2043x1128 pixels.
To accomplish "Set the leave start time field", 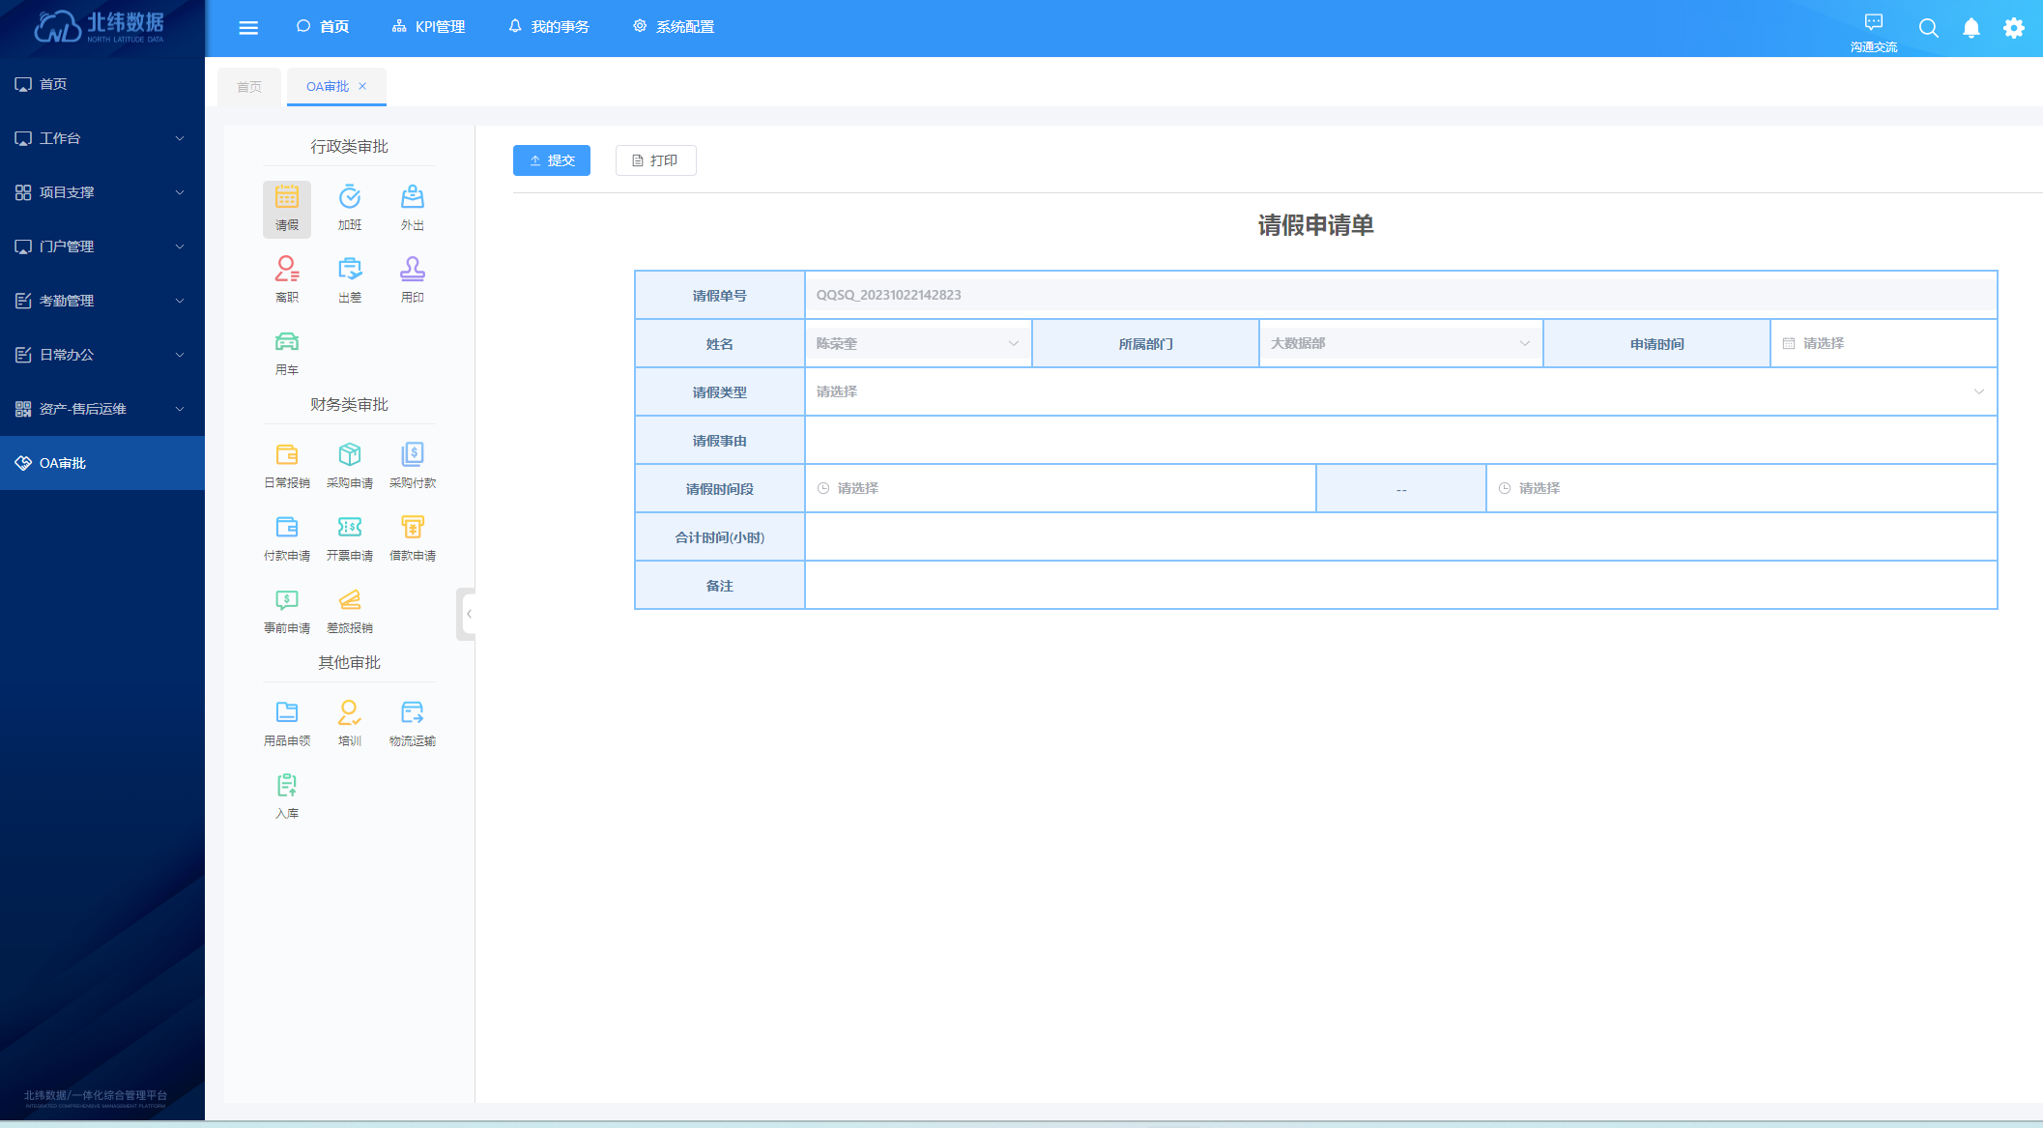I will [1060, 488].
